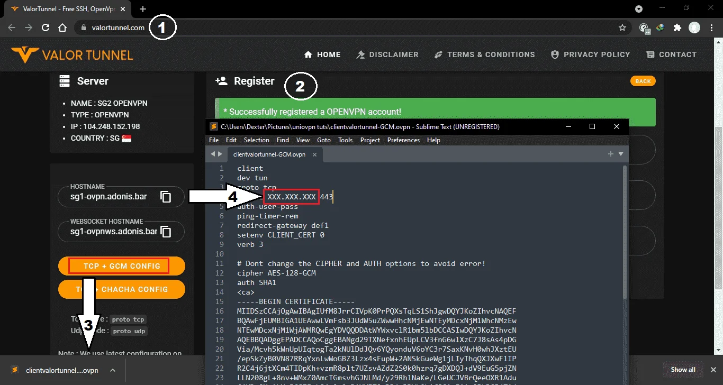Viewport: 723px width, 385px height.
Task: Open the CONTACT page link
Action: tap(671, 54)
